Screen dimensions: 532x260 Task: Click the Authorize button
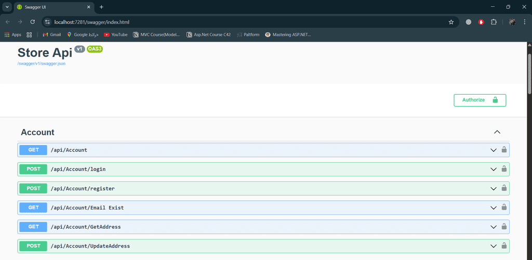pyautogui.click(x=480, y=100)
